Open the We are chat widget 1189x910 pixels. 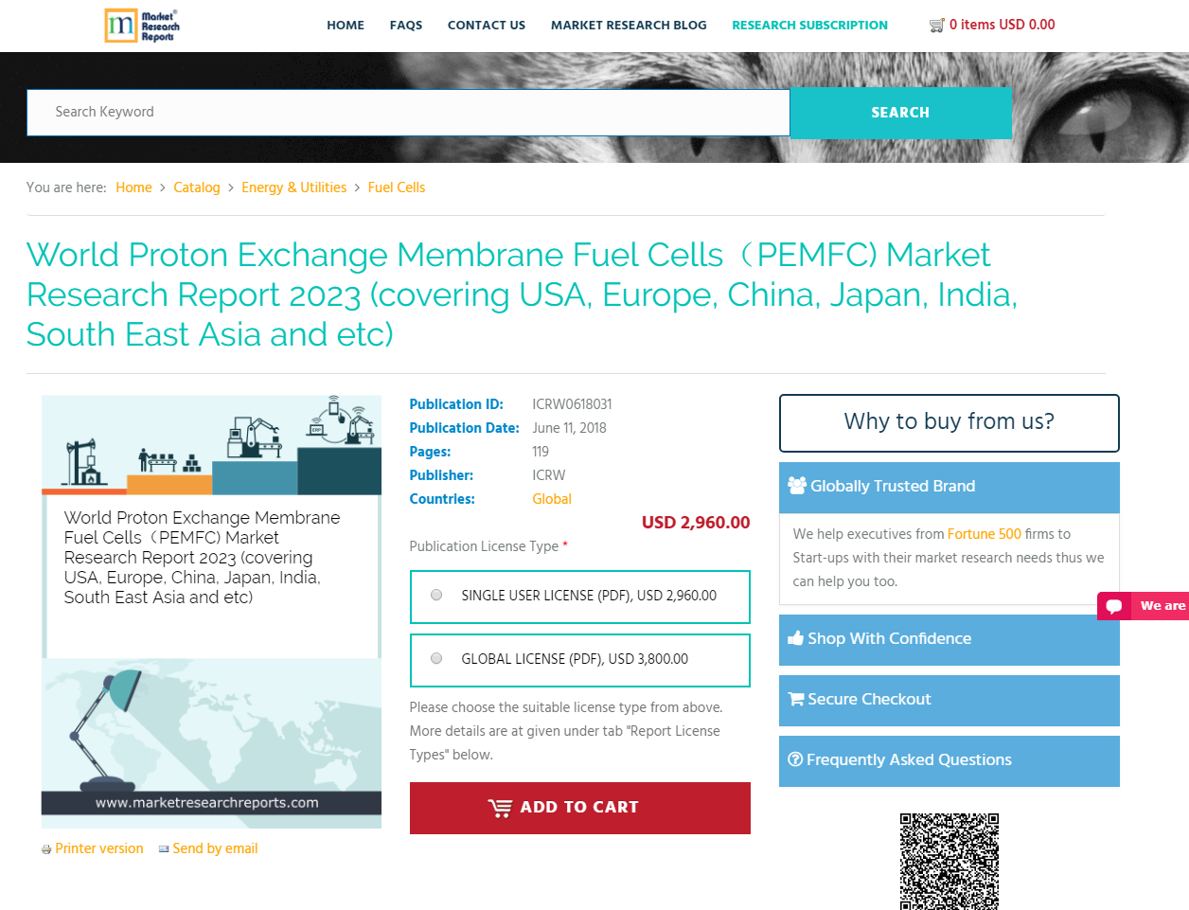click(x=1144, y=606)
